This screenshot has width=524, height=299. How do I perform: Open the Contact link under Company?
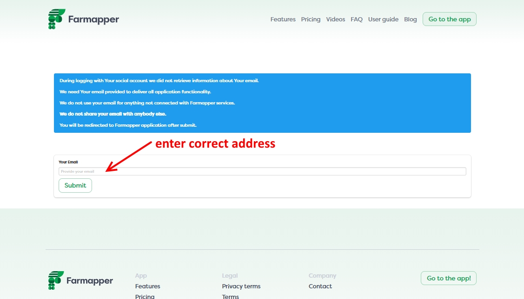pos(320,286)
